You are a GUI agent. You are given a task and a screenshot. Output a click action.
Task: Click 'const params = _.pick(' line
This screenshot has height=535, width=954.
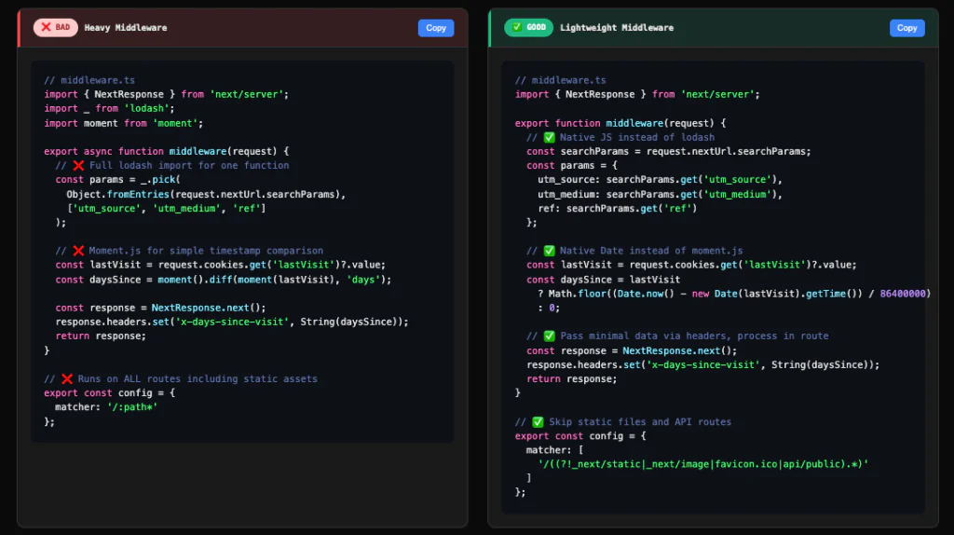click(117, 180)
